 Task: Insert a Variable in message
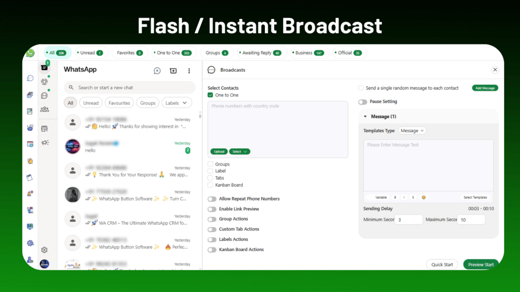coord(381,197)
